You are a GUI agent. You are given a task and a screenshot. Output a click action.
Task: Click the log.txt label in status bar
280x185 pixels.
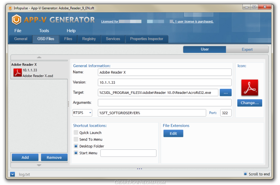coord(24,174)
